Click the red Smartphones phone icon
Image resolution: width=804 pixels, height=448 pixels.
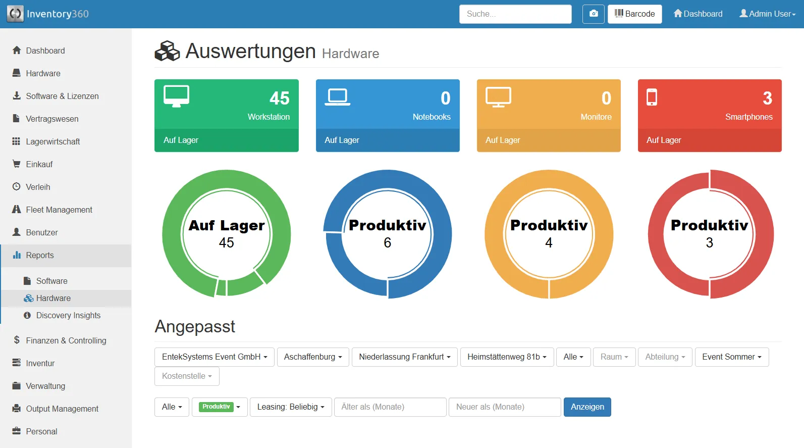pyautogui.click(x=652, y=97)
